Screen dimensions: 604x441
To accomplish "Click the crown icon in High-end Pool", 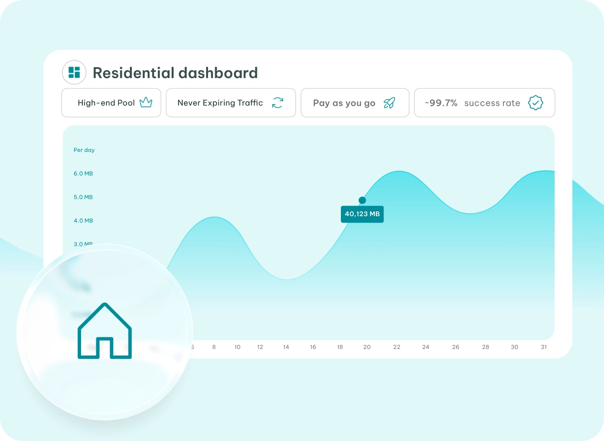I will pos(146,103).
